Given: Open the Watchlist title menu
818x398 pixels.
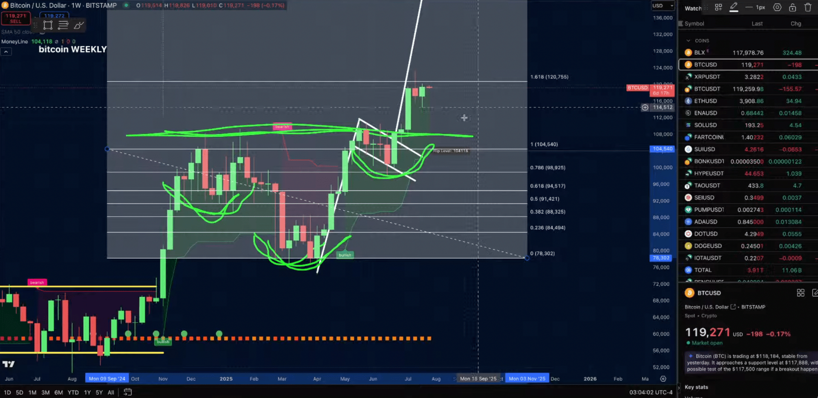Looking at the screenshot, I should click(x=693, y=8).
